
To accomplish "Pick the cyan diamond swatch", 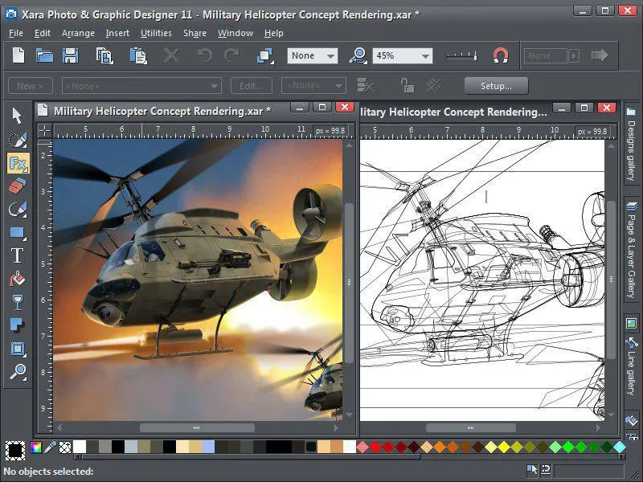I will tap(620, 447).
